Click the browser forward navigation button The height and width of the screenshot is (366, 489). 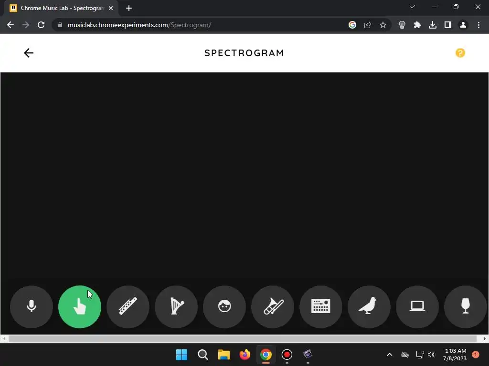26,25
